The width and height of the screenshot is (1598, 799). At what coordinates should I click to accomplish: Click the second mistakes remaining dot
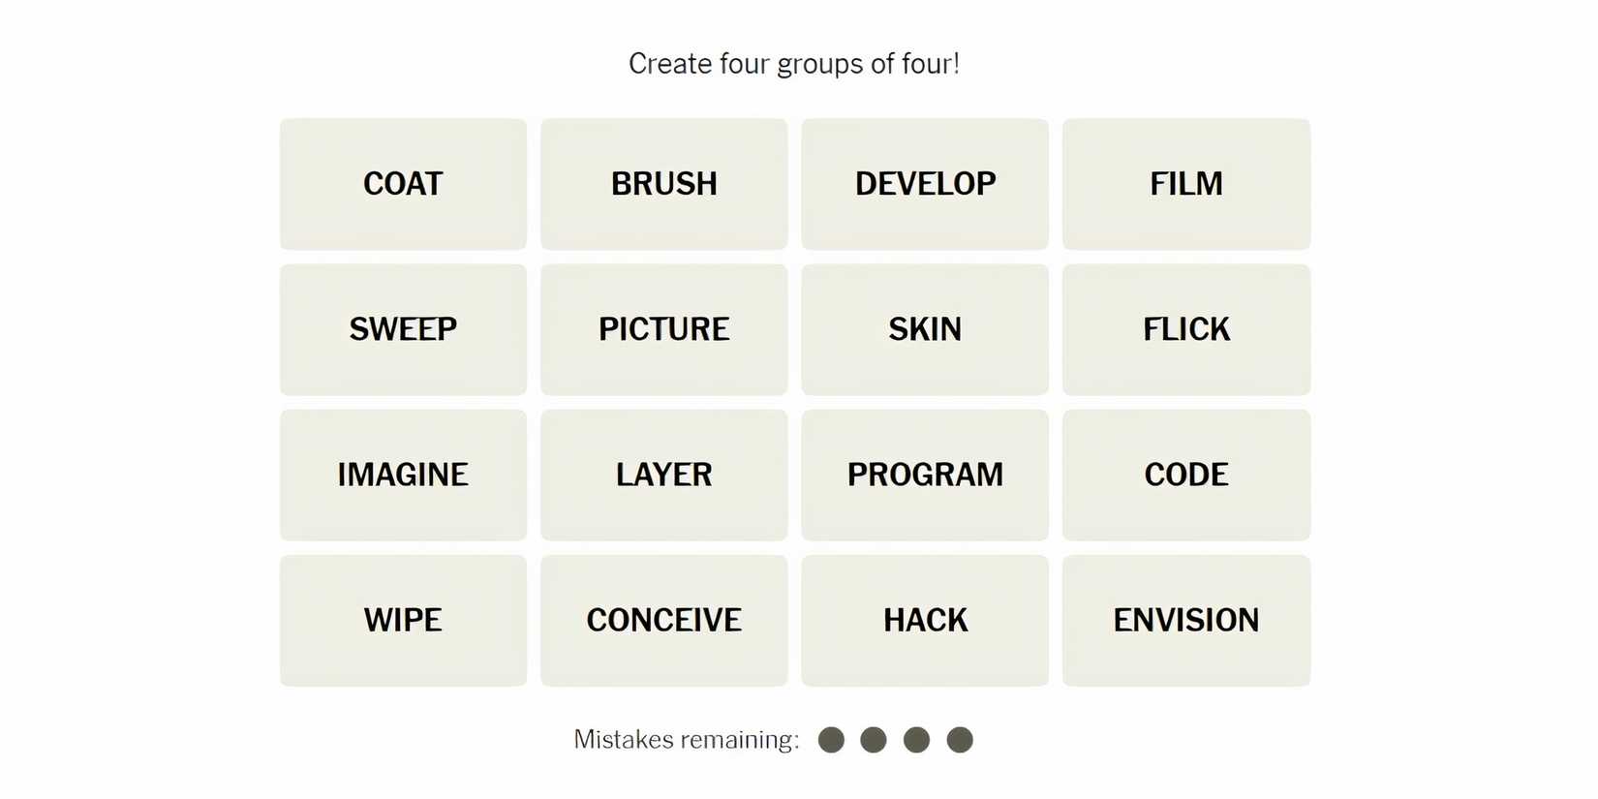[x=874, y=740]
